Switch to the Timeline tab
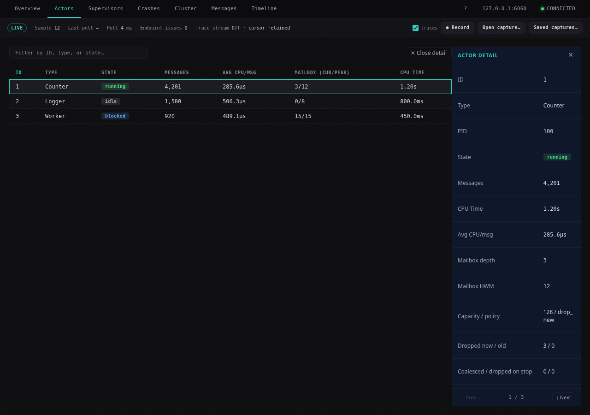The image size is (590, 415). click(264, 9)
